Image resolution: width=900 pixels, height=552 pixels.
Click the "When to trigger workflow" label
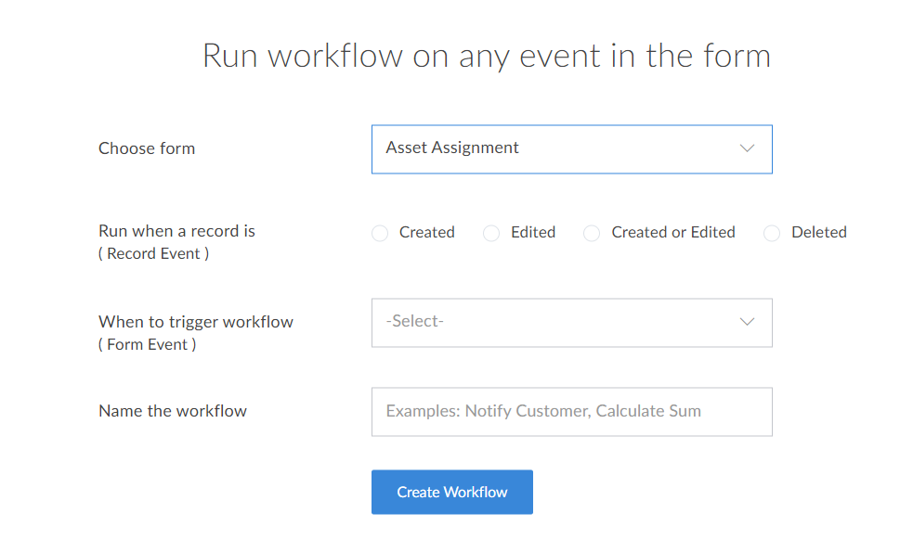tap(196, 321)
